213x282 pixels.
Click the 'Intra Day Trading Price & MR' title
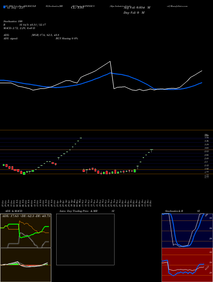79,211
